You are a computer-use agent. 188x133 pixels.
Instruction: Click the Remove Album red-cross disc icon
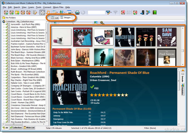point(28,12)
